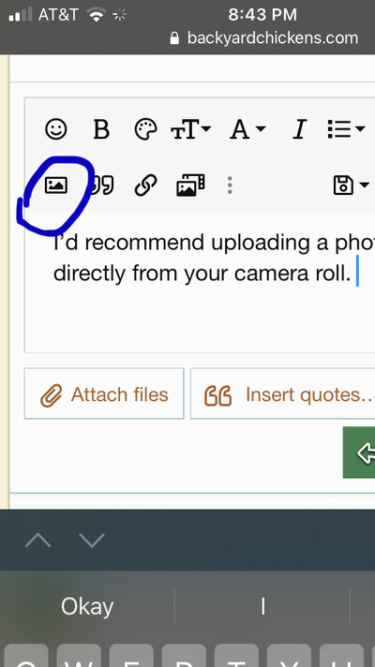Toggle bold text formatting
Viewport: 375px width, 667px height.
pos(101,129)
